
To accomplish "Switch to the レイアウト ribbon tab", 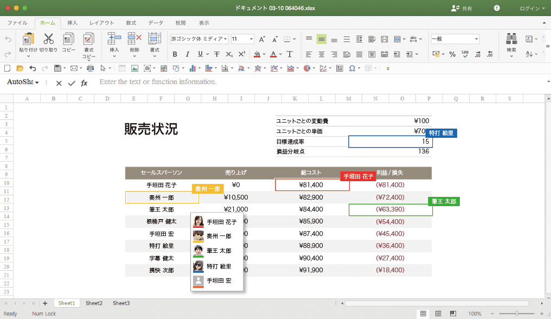I will (x=101, y=23).
